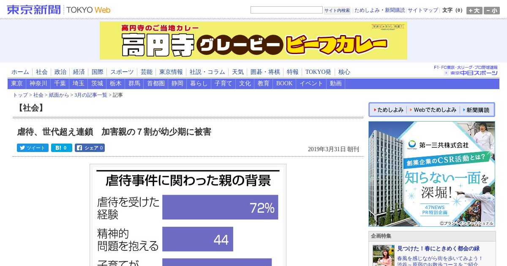This screenshot has width=507, height=266.
Task: Click inside the site search field
Action: [286, 10]
